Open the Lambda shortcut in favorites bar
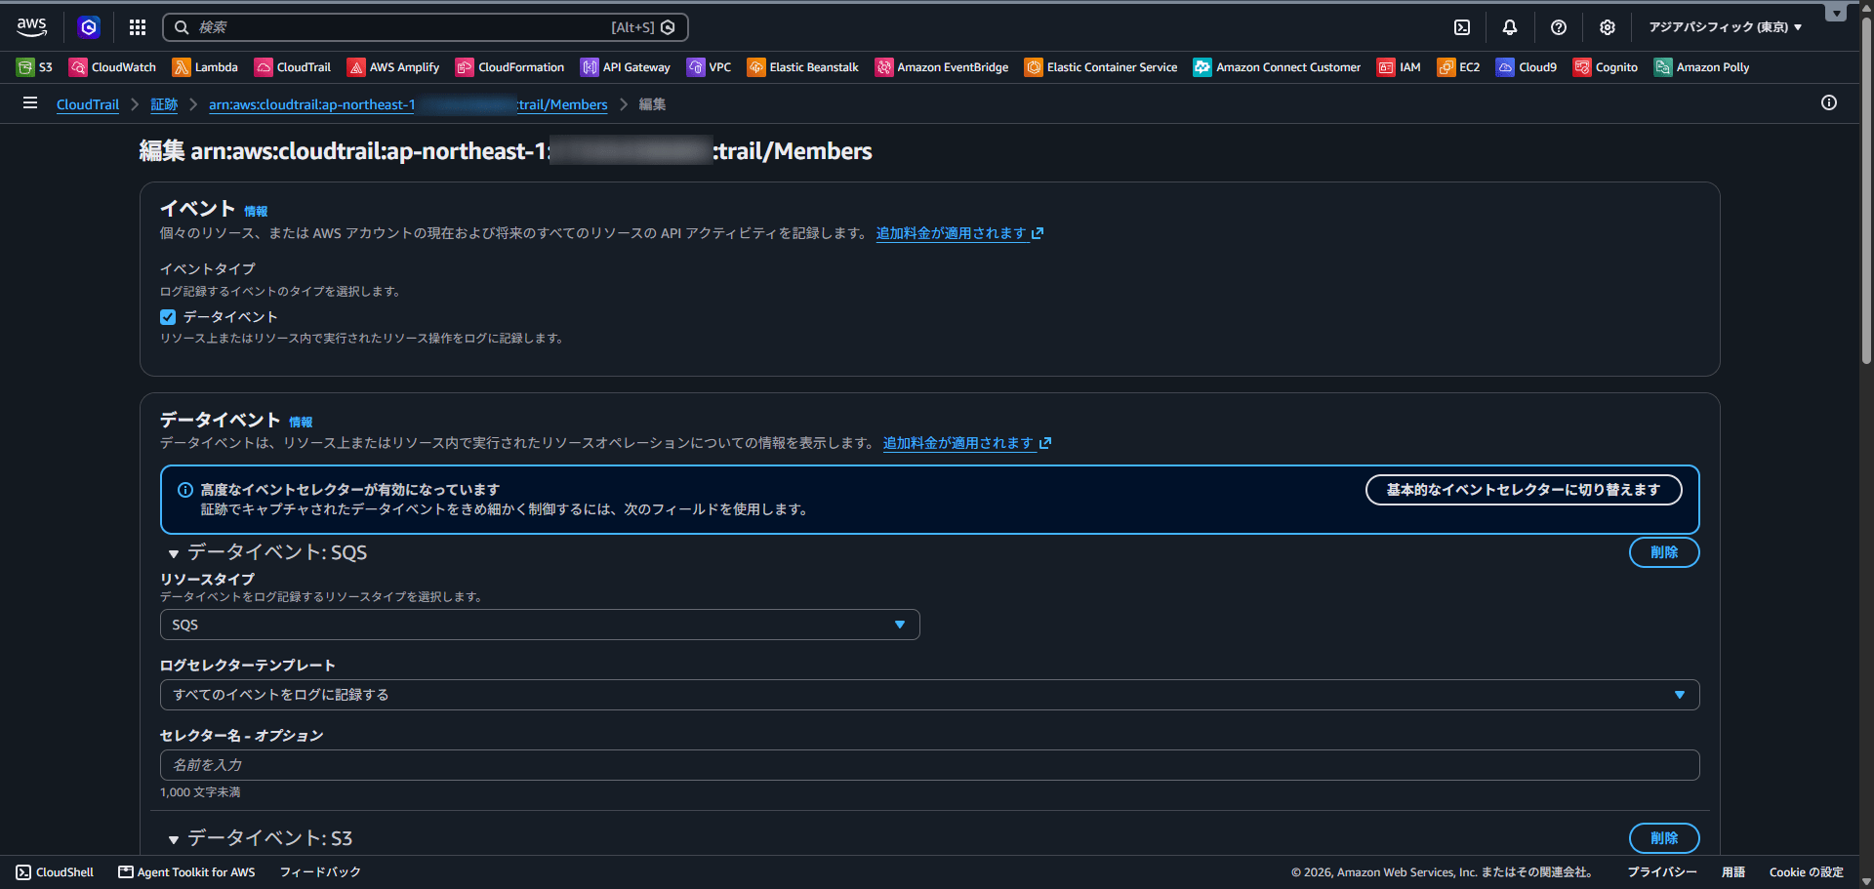 pos(205,67)
